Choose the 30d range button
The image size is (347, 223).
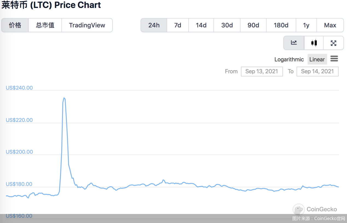[x=227, y=25]
